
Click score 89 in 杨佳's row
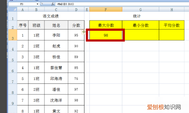[x=76, y=56]
